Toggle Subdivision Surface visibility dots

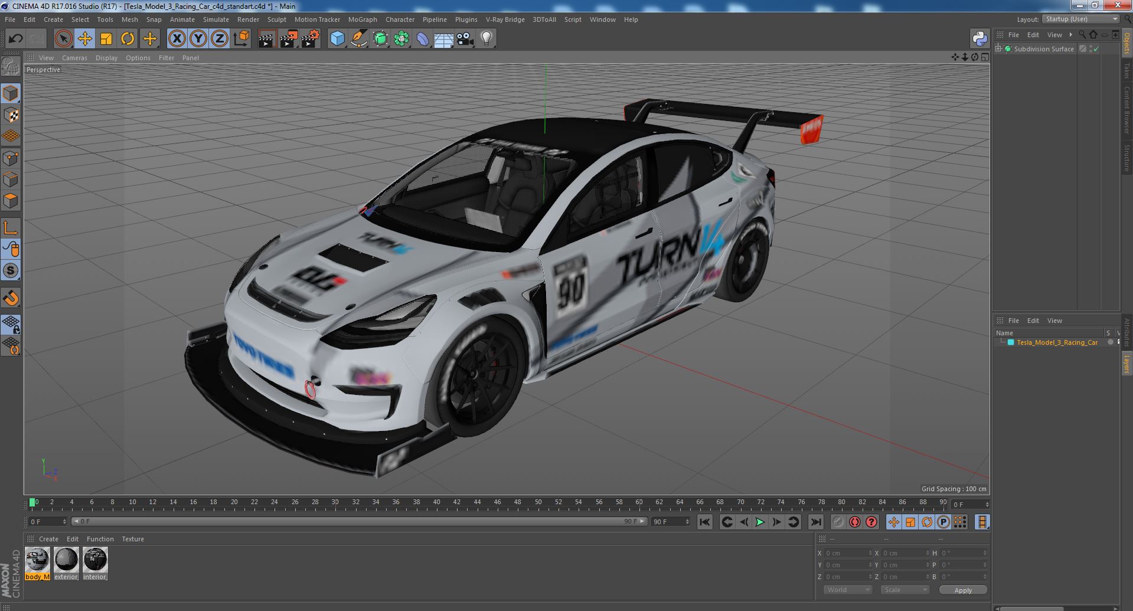[x=1091, y=49]
